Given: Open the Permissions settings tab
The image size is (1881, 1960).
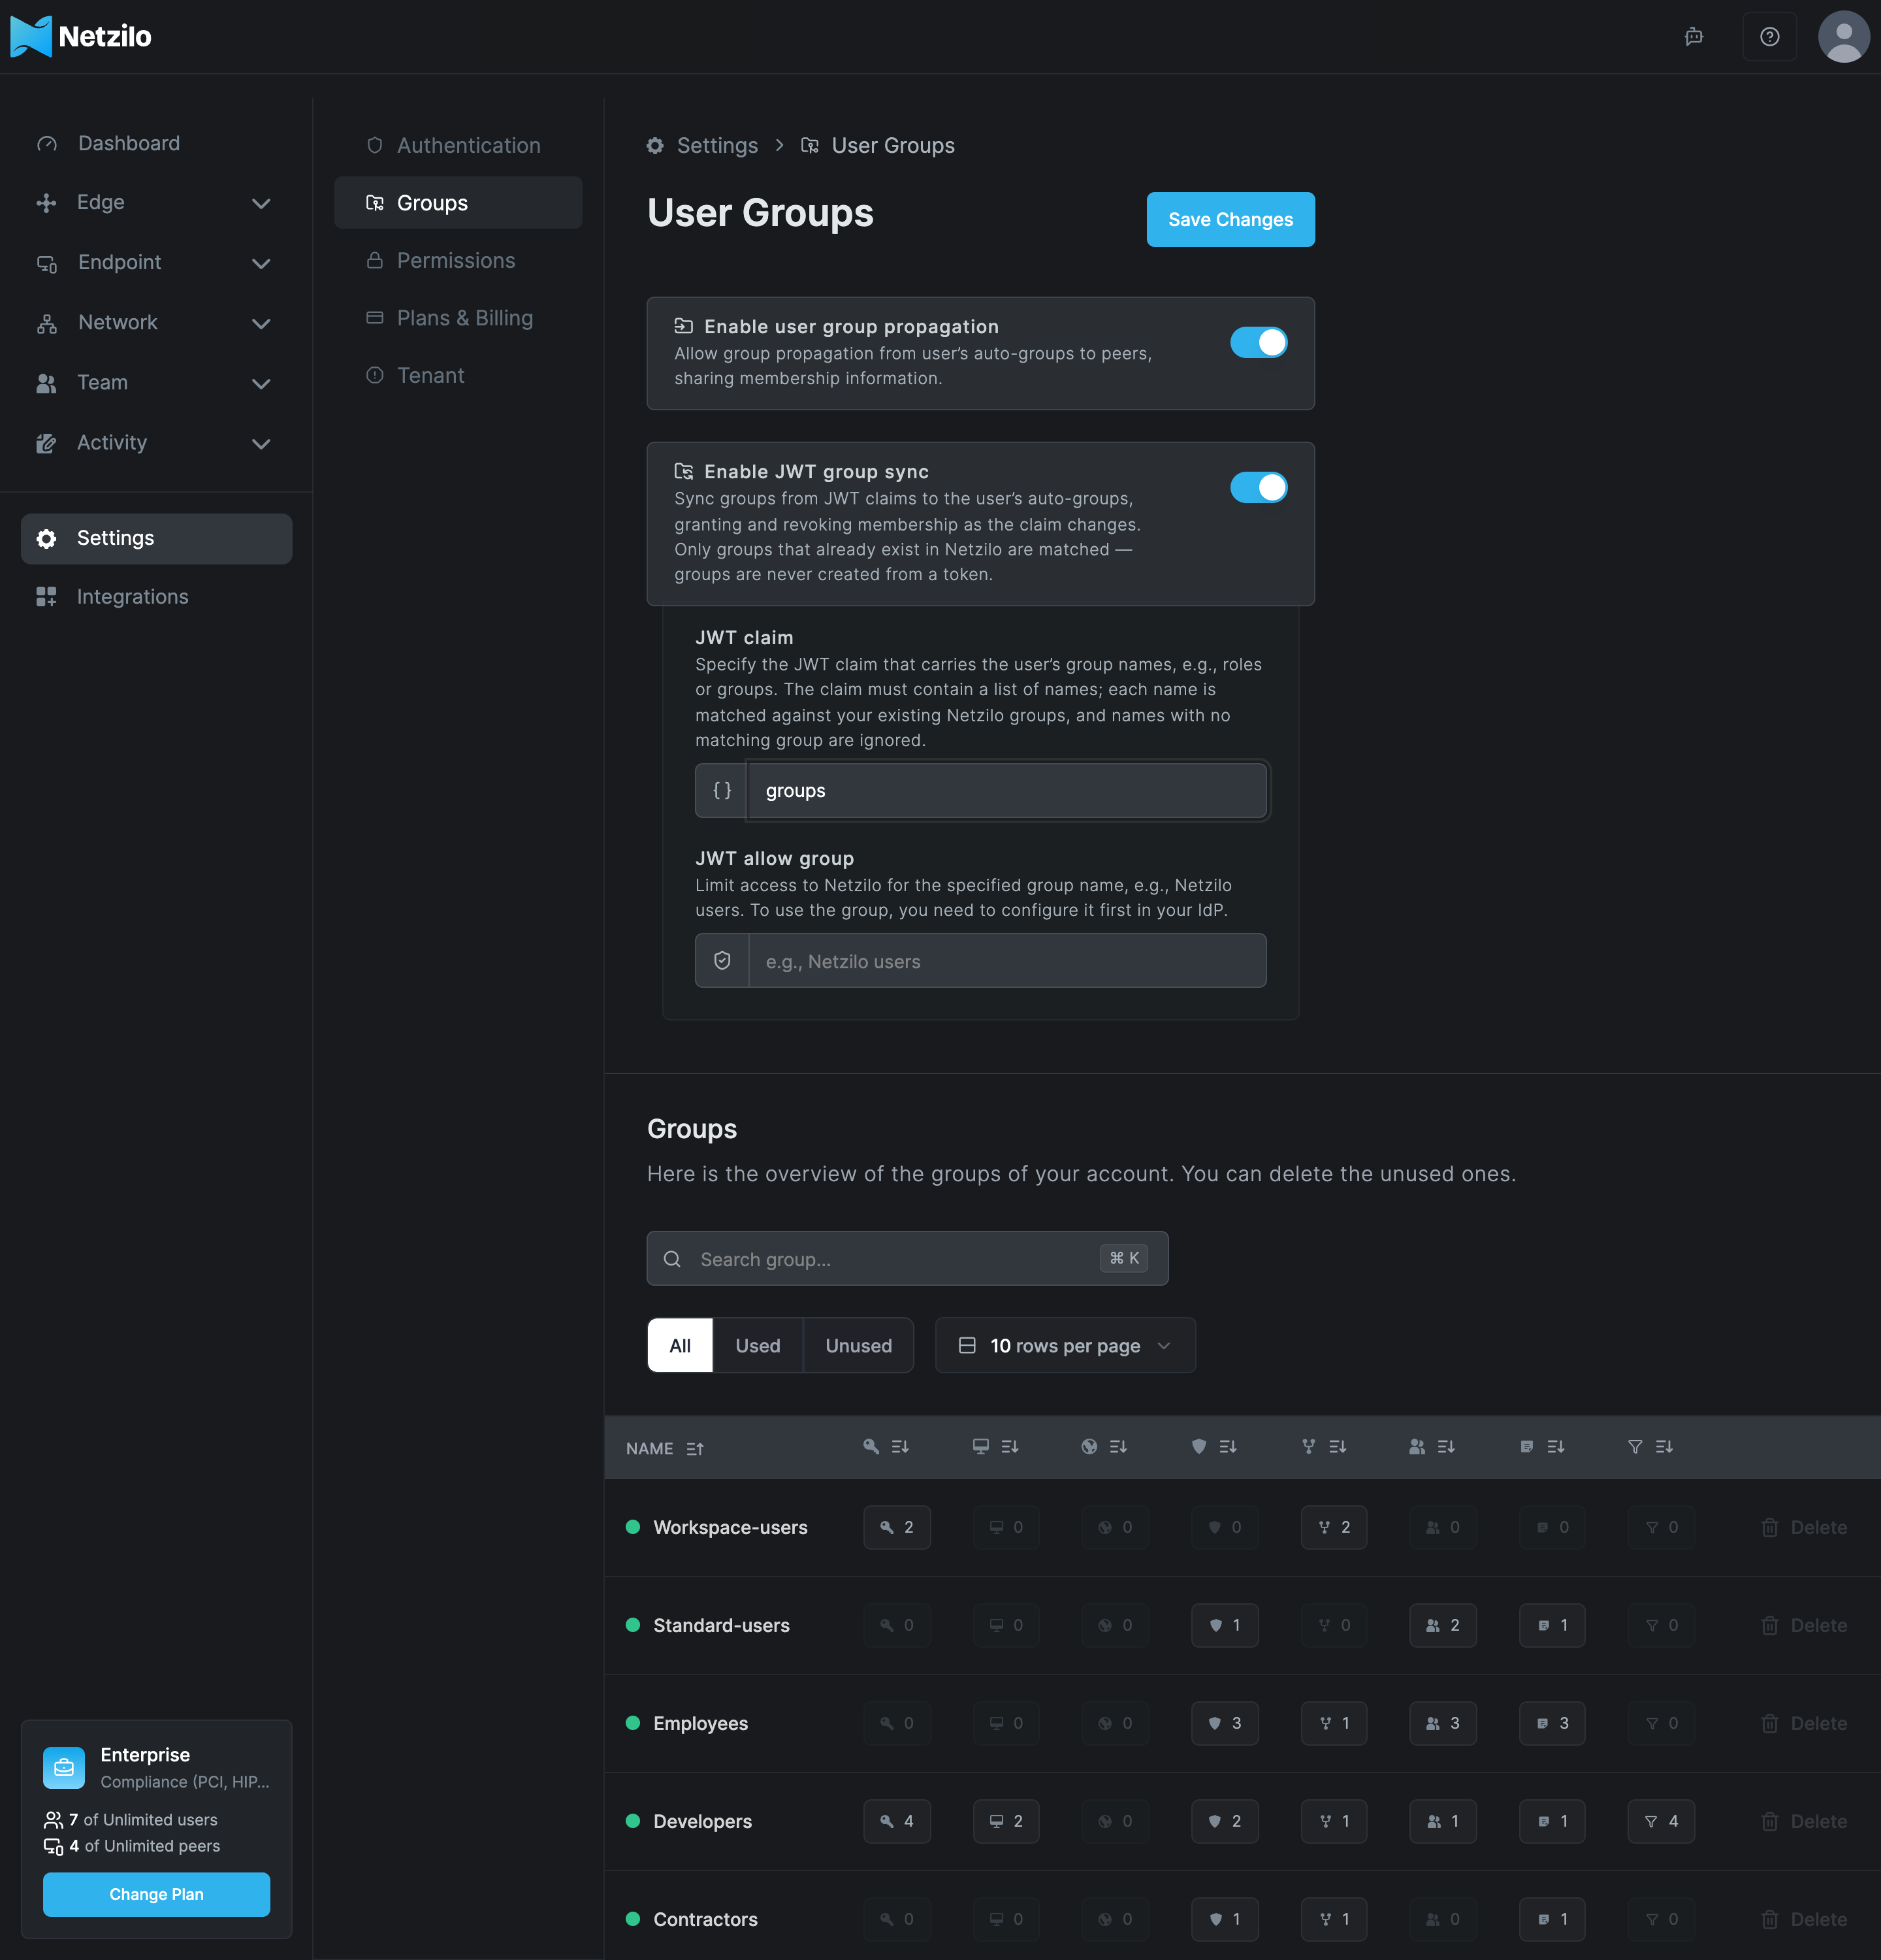Looking at the screenshot, I should coord(458,261).
